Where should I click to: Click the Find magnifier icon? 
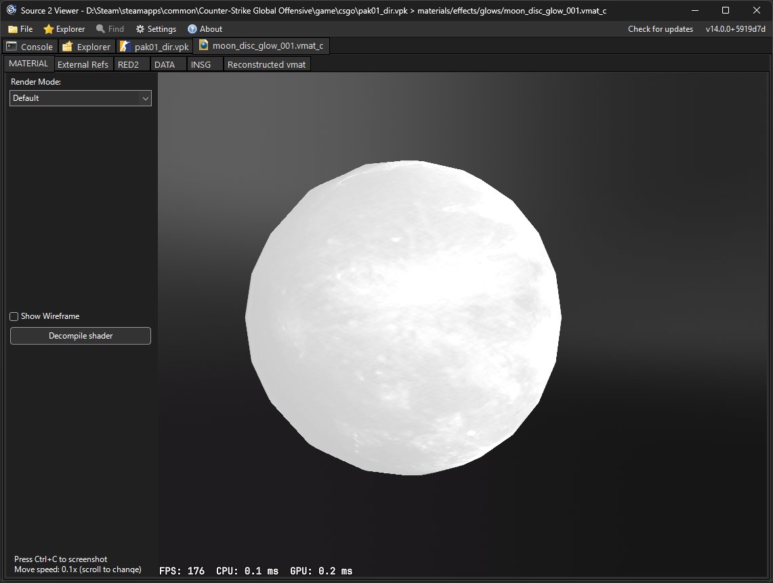(100, 28)
